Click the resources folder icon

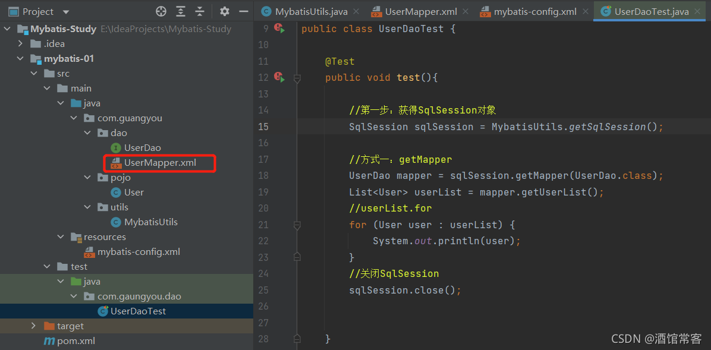pos(75,237)
